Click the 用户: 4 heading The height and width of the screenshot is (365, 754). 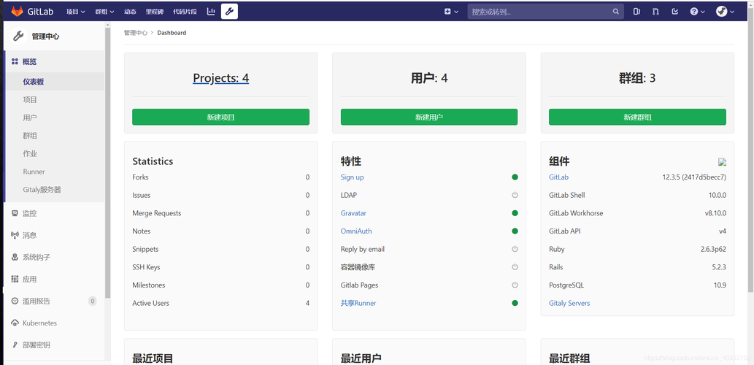(429, 78)
